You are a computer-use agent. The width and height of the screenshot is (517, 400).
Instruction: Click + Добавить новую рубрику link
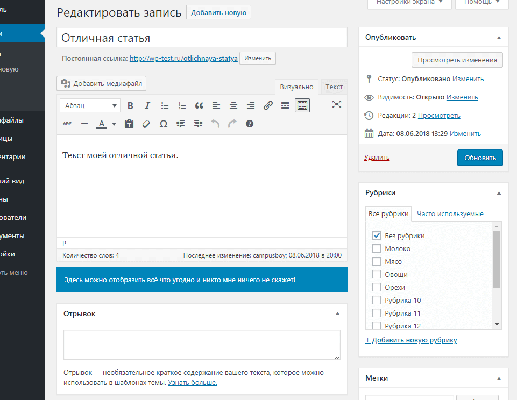point(411,340)
